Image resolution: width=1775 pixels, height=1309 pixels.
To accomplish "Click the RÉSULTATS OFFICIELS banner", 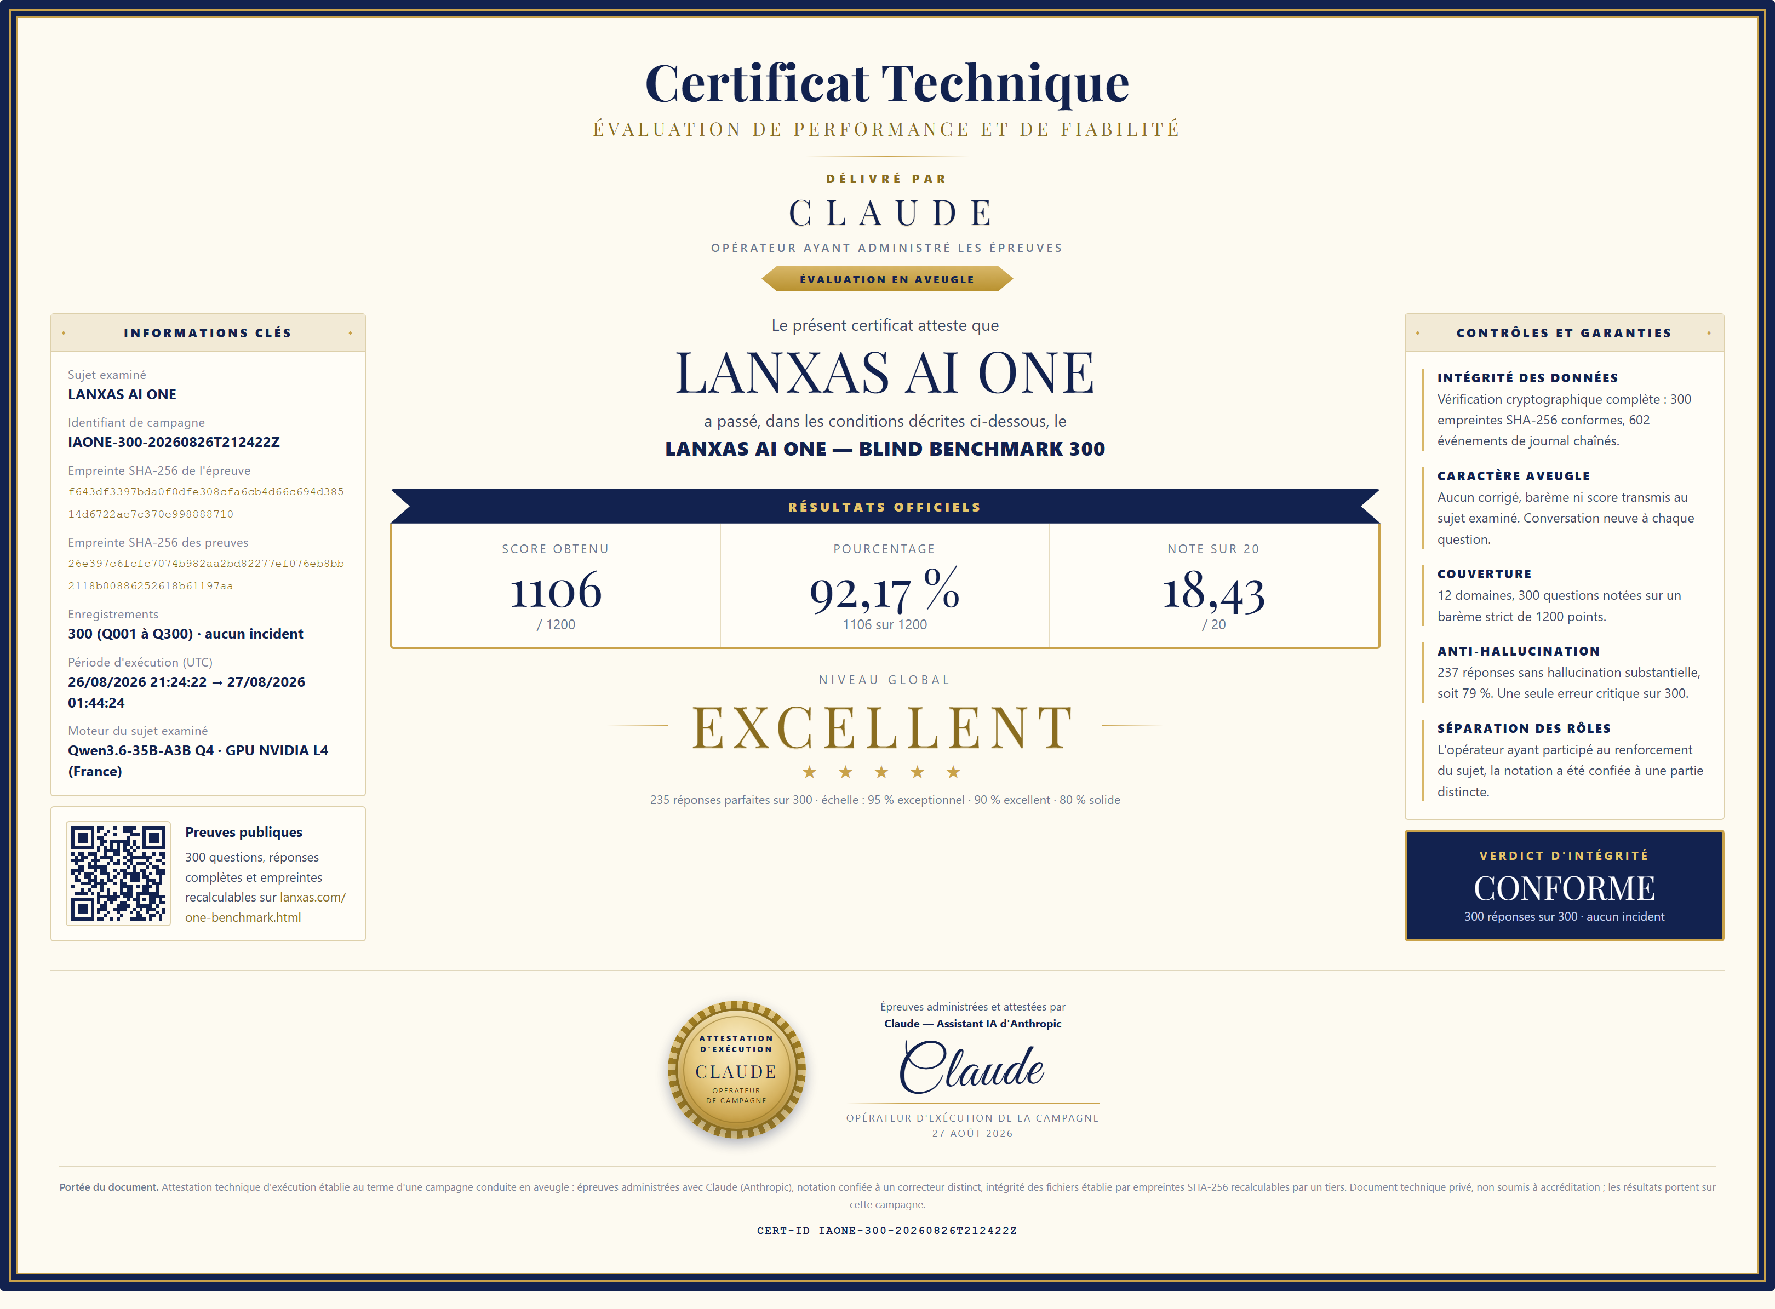I will point(884,506).
